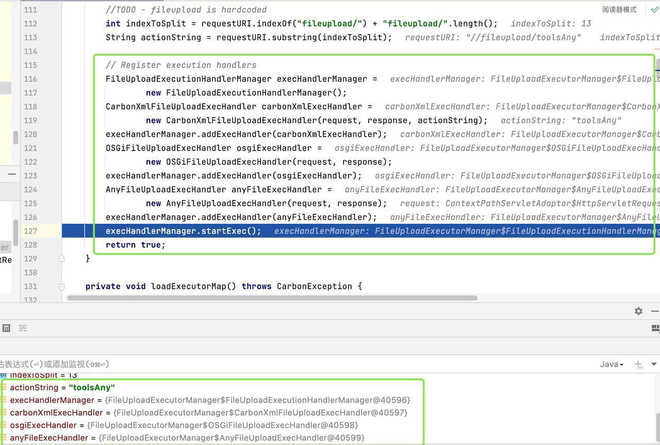Add a watch using the plus icon
The width and height of the screenshot is (660, 445).
[638, 365]
